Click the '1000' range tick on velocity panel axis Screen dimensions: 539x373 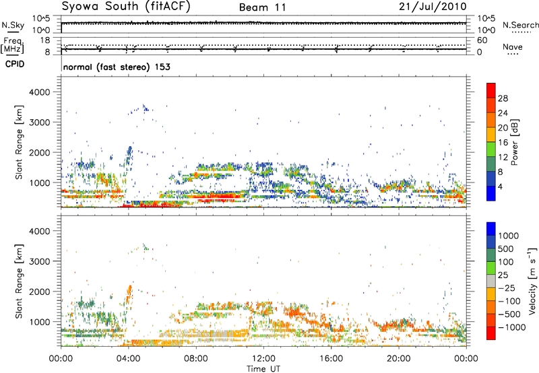point(39,322)
